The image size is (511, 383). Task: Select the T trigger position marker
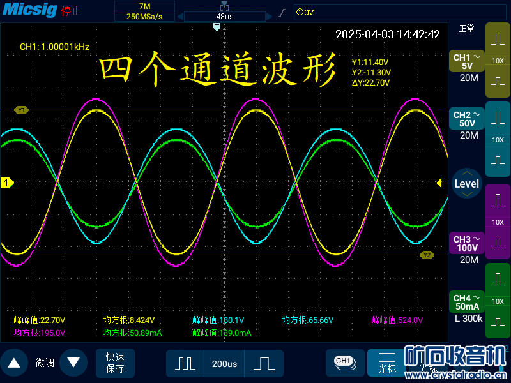217,27
